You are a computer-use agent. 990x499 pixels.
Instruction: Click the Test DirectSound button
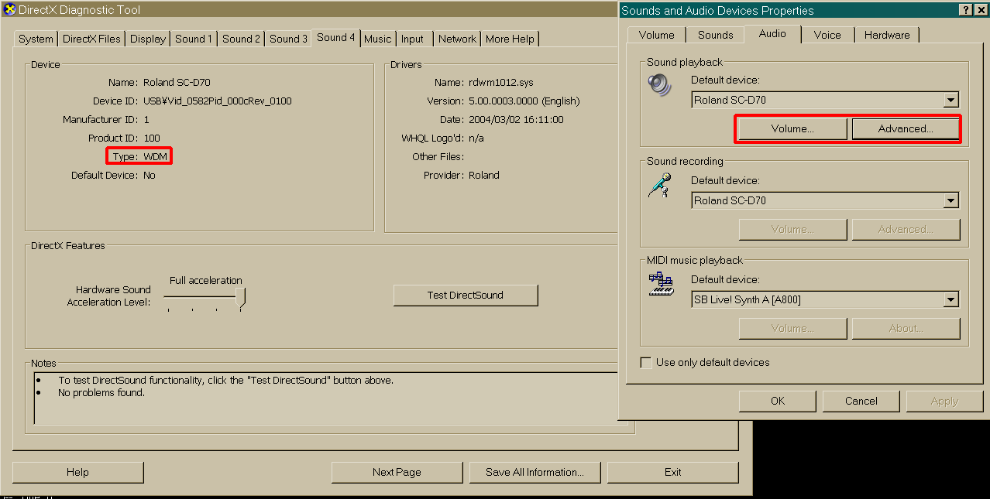point(466,295)
